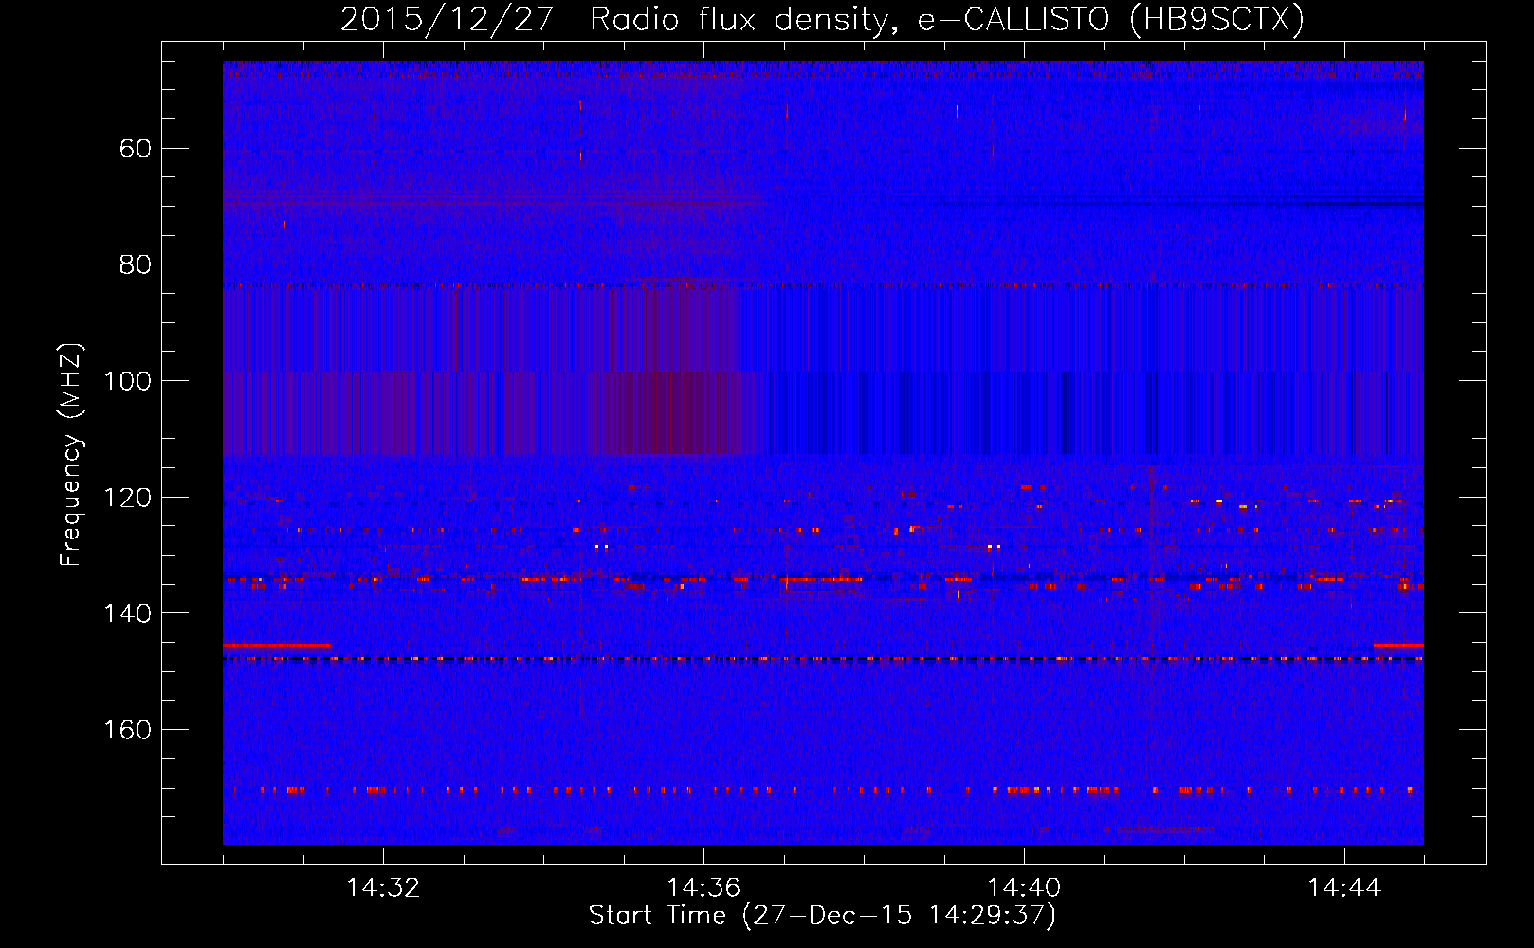The image size is (1534, 948).
Task: Click the 14:36 time tick label
Action: coord(703,888)
